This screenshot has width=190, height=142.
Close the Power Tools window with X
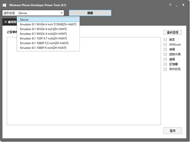(183, 5)
